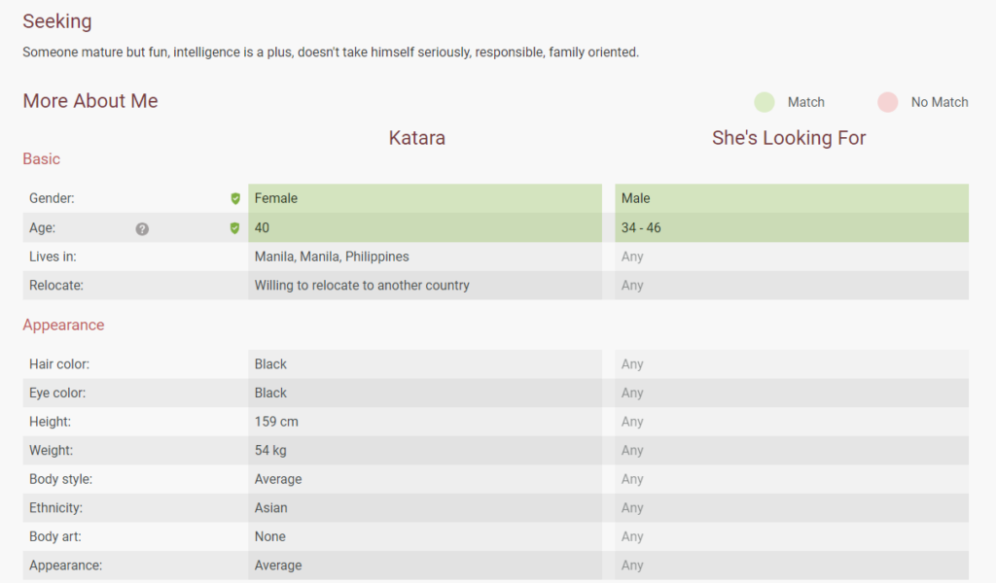Image resolution: width=996 pixels, height=583 pixels.
Task: Click the She's Looking For column header
Action: tap(789, 138)
